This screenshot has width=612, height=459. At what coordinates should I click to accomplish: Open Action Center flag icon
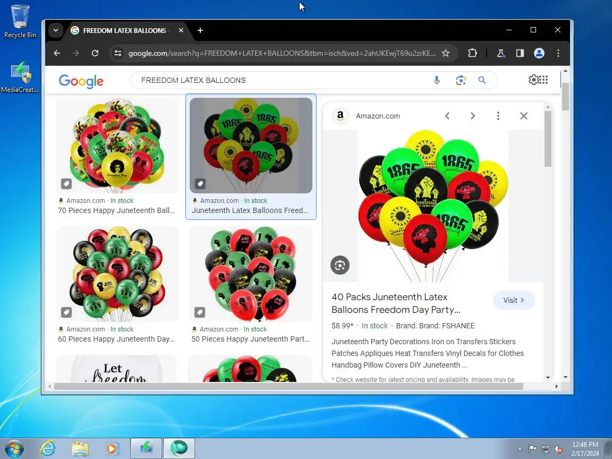532,449
